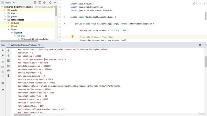Select the io.conduktor.demos.kafka package
The width and height of the screenshot is (207, 116).
[36, 39]
